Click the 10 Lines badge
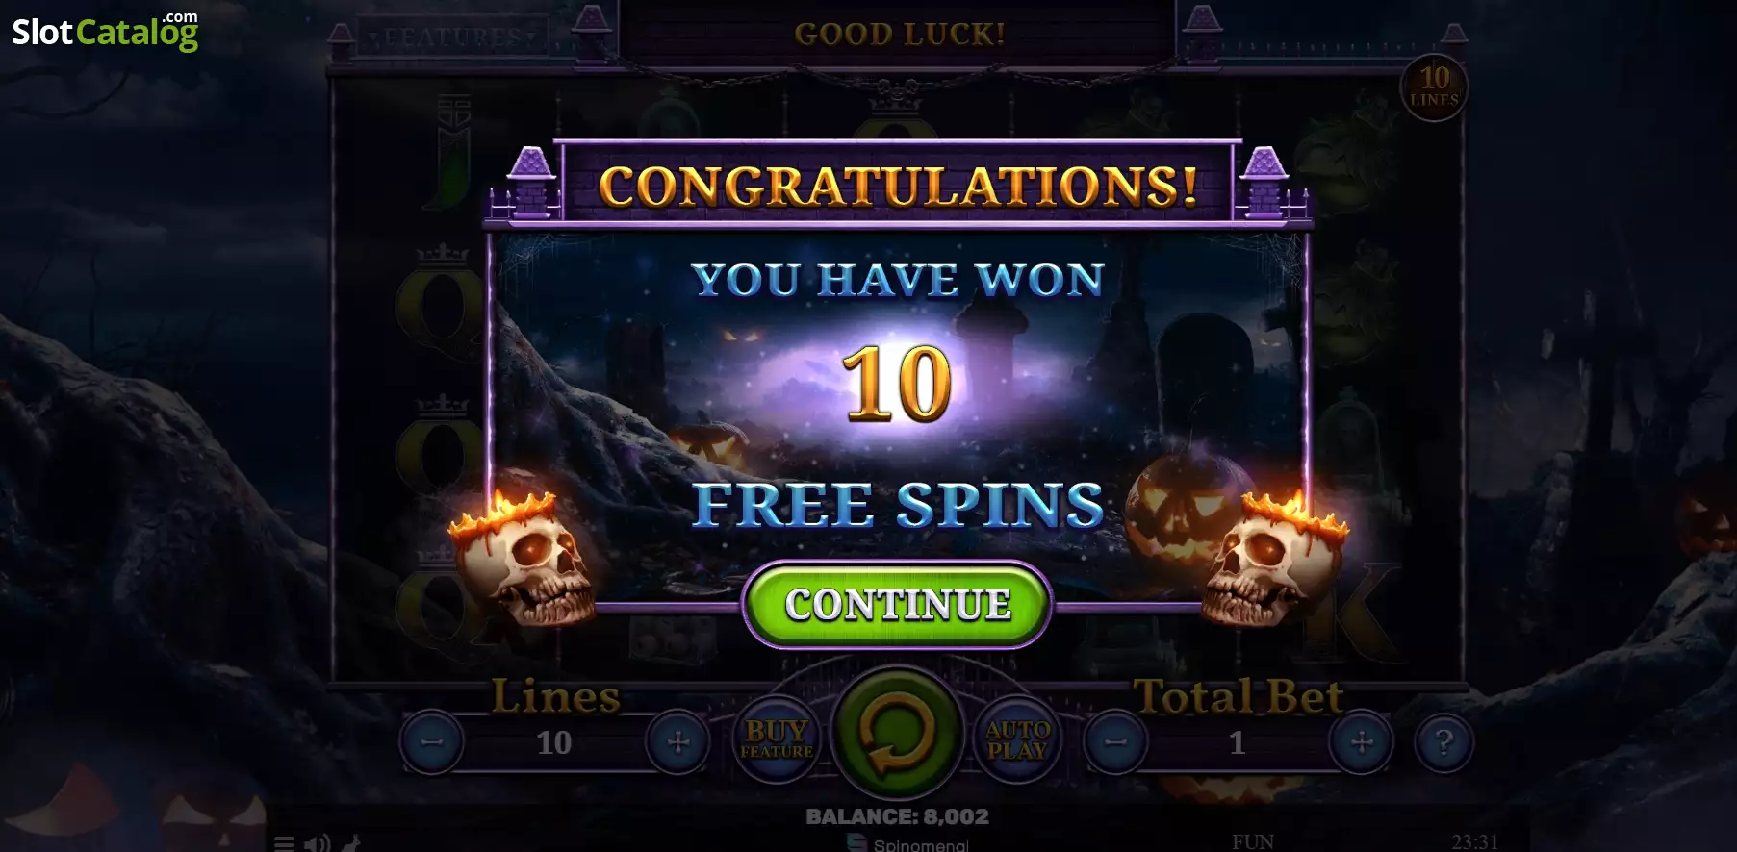Screen dimensions: 1737x852 pyautogui.click(x=1434, y=87)
